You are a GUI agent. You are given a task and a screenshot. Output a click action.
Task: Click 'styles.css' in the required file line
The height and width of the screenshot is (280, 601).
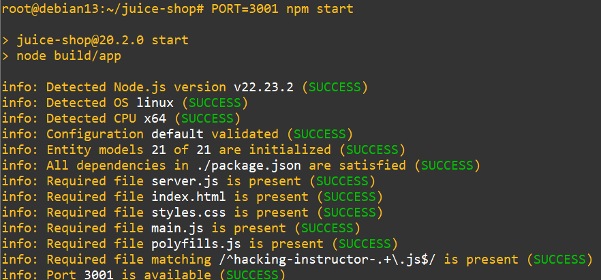pos(189,213)
